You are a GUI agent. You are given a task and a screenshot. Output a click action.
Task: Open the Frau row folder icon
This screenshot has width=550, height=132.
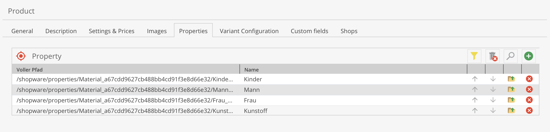tap(511, 100)
